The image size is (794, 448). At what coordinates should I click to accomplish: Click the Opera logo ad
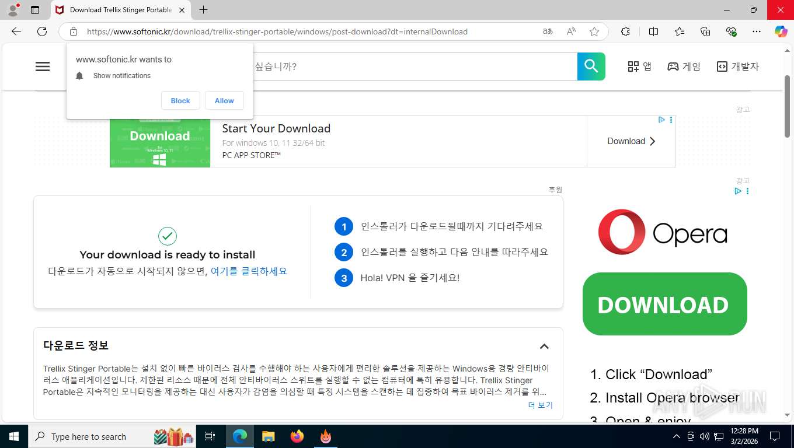click(663, 232)
